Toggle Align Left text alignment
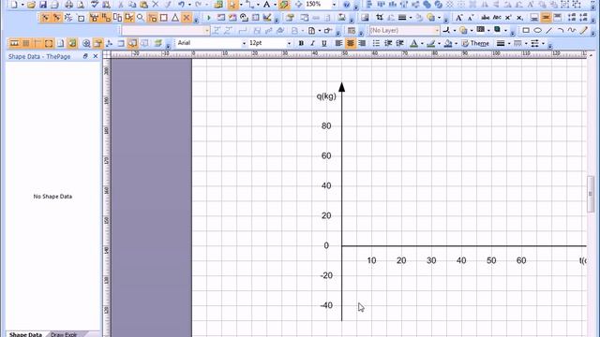Screen dimensions: 600x337 pos(338,43)
